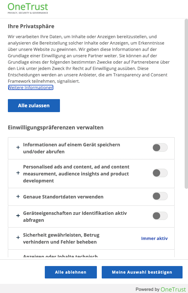Expand 'Personalised ads and content' plus icon

[18, 173]
